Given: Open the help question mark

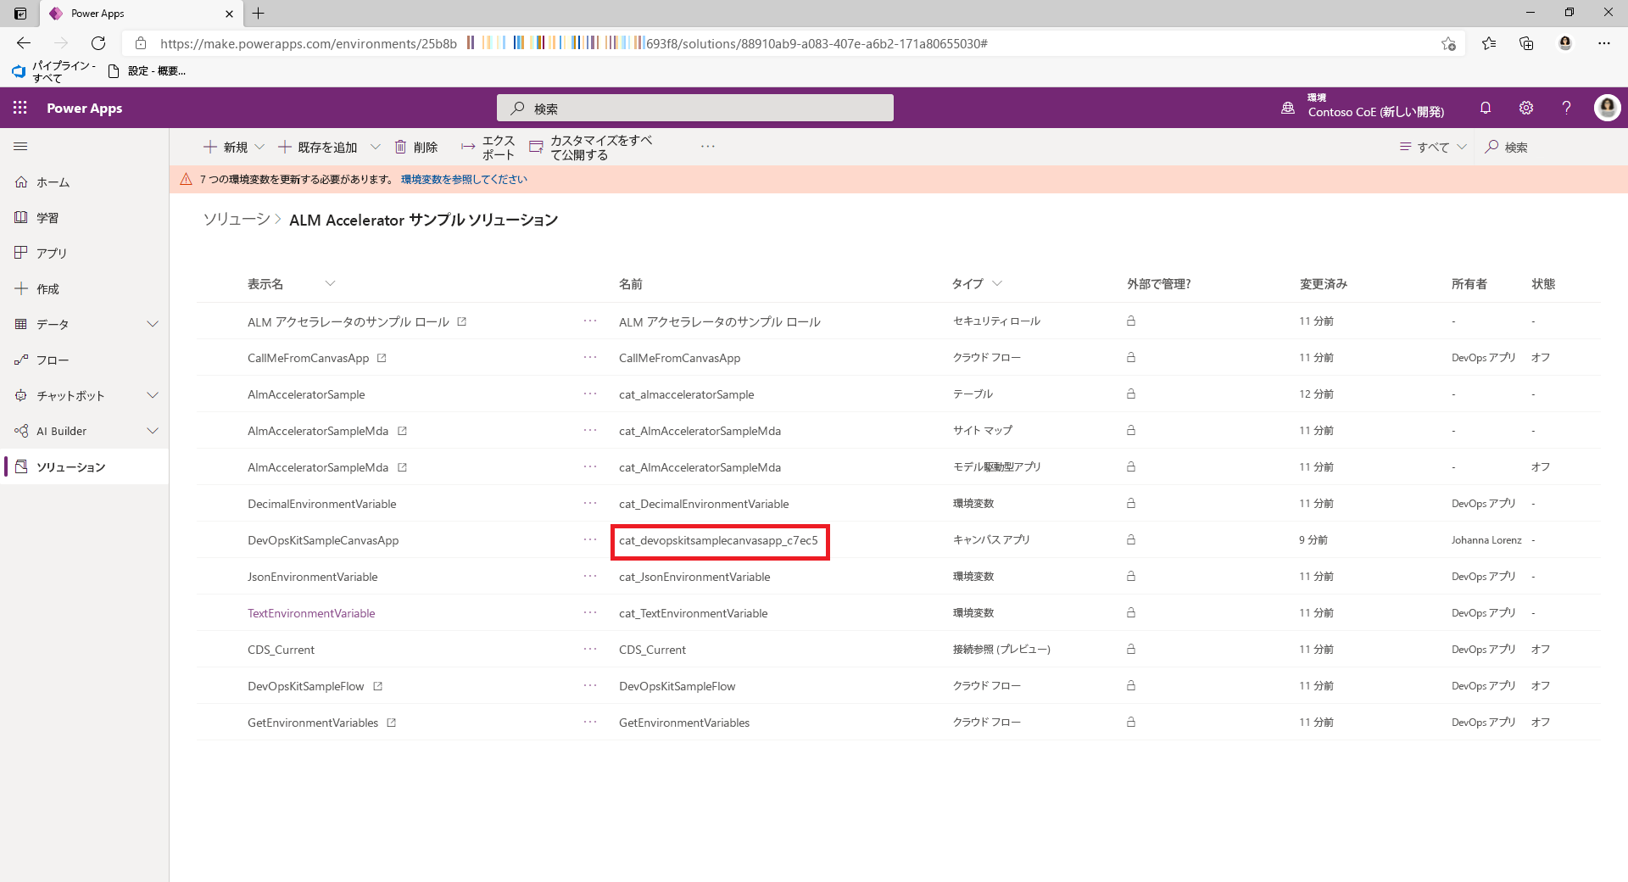Looking at the screenshot, I should point(1567,108).
